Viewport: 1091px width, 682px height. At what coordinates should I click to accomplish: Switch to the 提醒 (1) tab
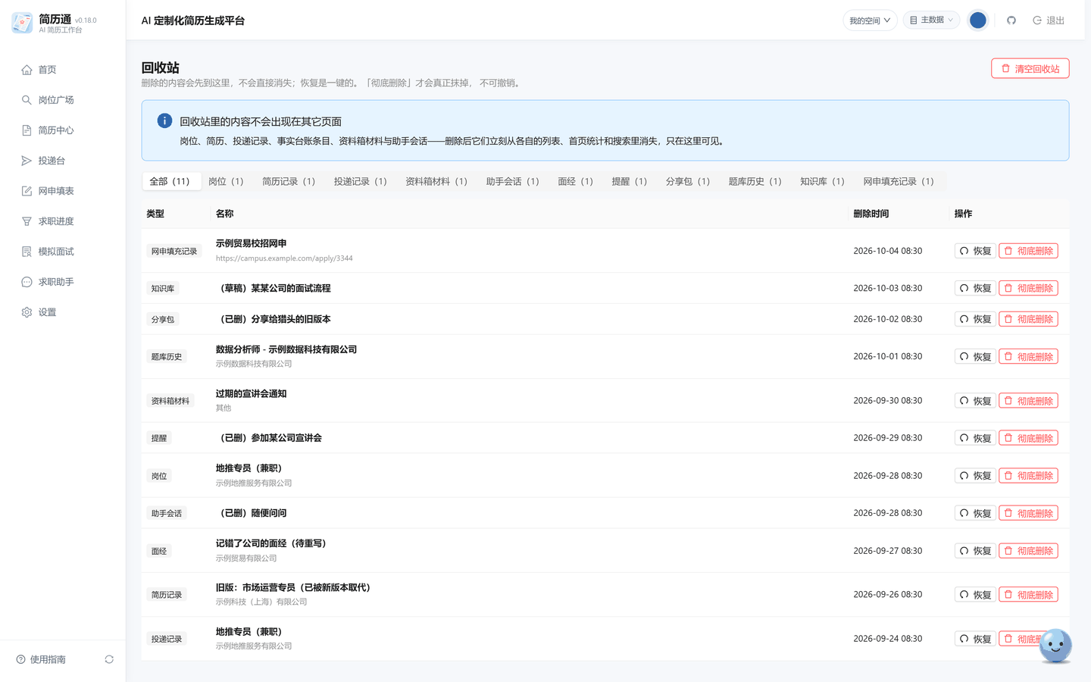pos(630,181)
